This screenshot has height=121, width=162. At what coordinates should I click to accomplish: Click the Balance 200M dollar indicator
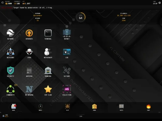9,4
